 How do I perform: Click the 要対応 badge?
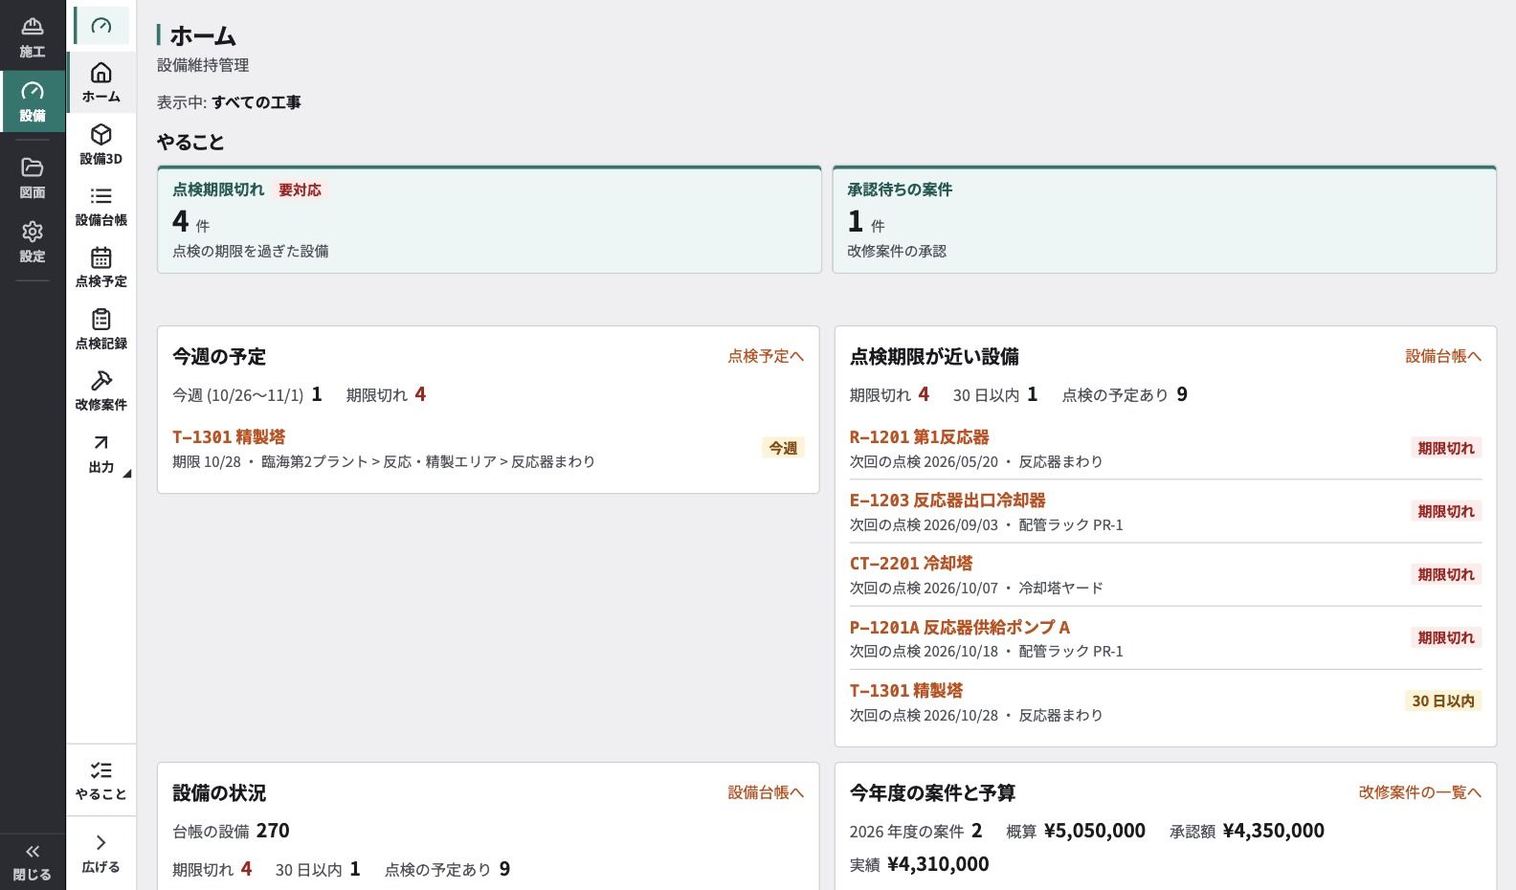pyautogui.click(x=300, y=189)
